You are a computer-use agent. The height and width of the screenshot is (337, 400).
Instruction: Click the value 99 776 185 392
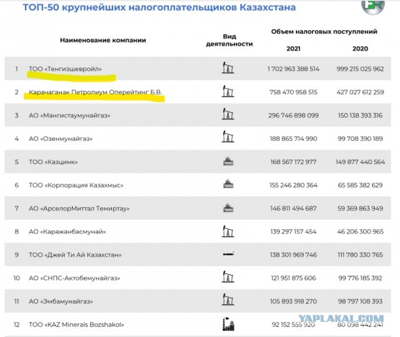(360, 278)
